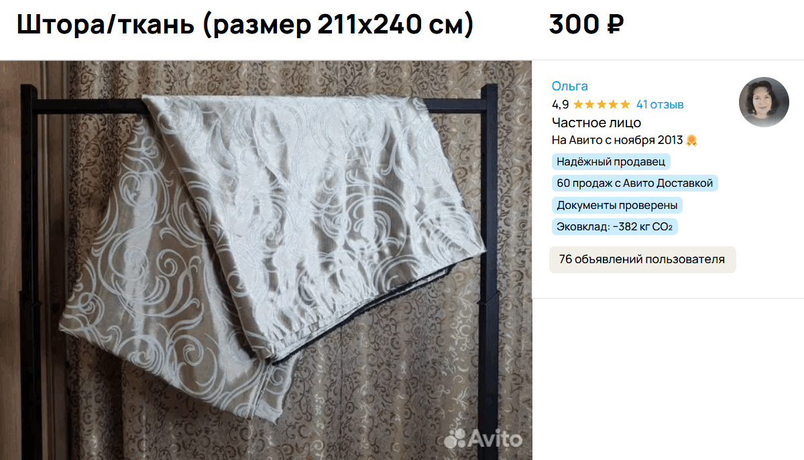Click the Документы проверены badge
Screen dimensions: 804x460
pos(617,206)
